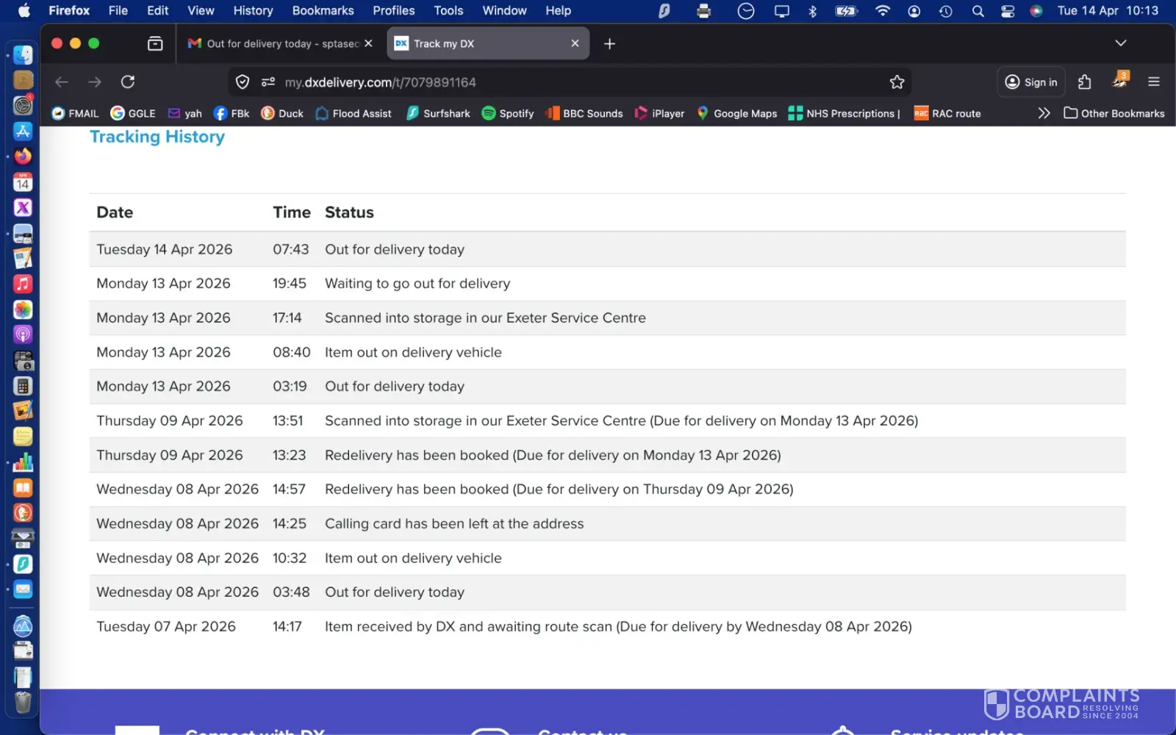Screen dimensions: 1176x735
Task: Open site permissions icon in address bar
Action: [x=268, y=82]
